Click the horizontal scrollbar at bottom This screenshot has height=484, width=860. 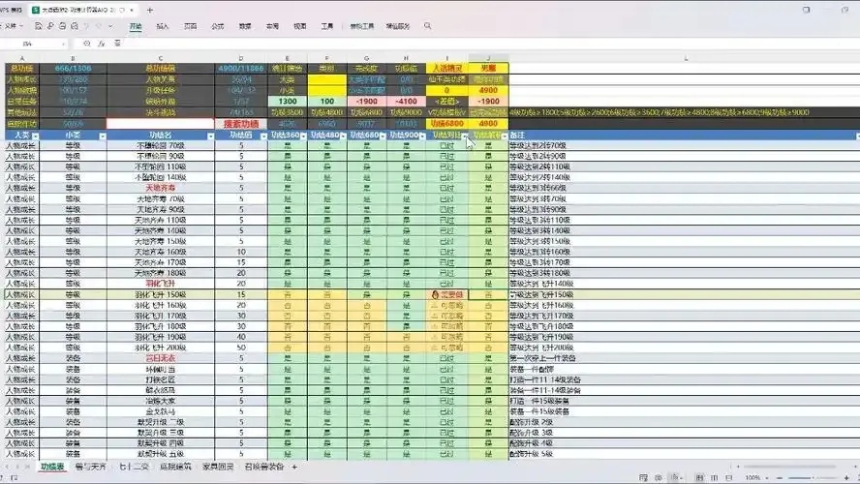790,467
